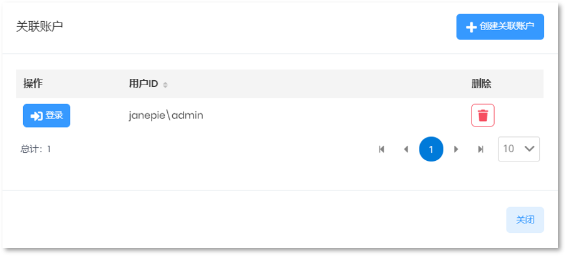Screen dimensions: 566x256
Task: Click the plus icon in create button
Action: [471, 27]
